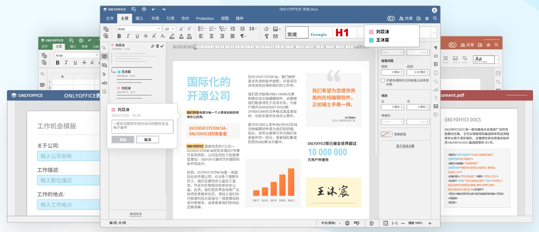Check 不要在相同样式的段落之间添加间隔 checkbox

pos(382,80)
